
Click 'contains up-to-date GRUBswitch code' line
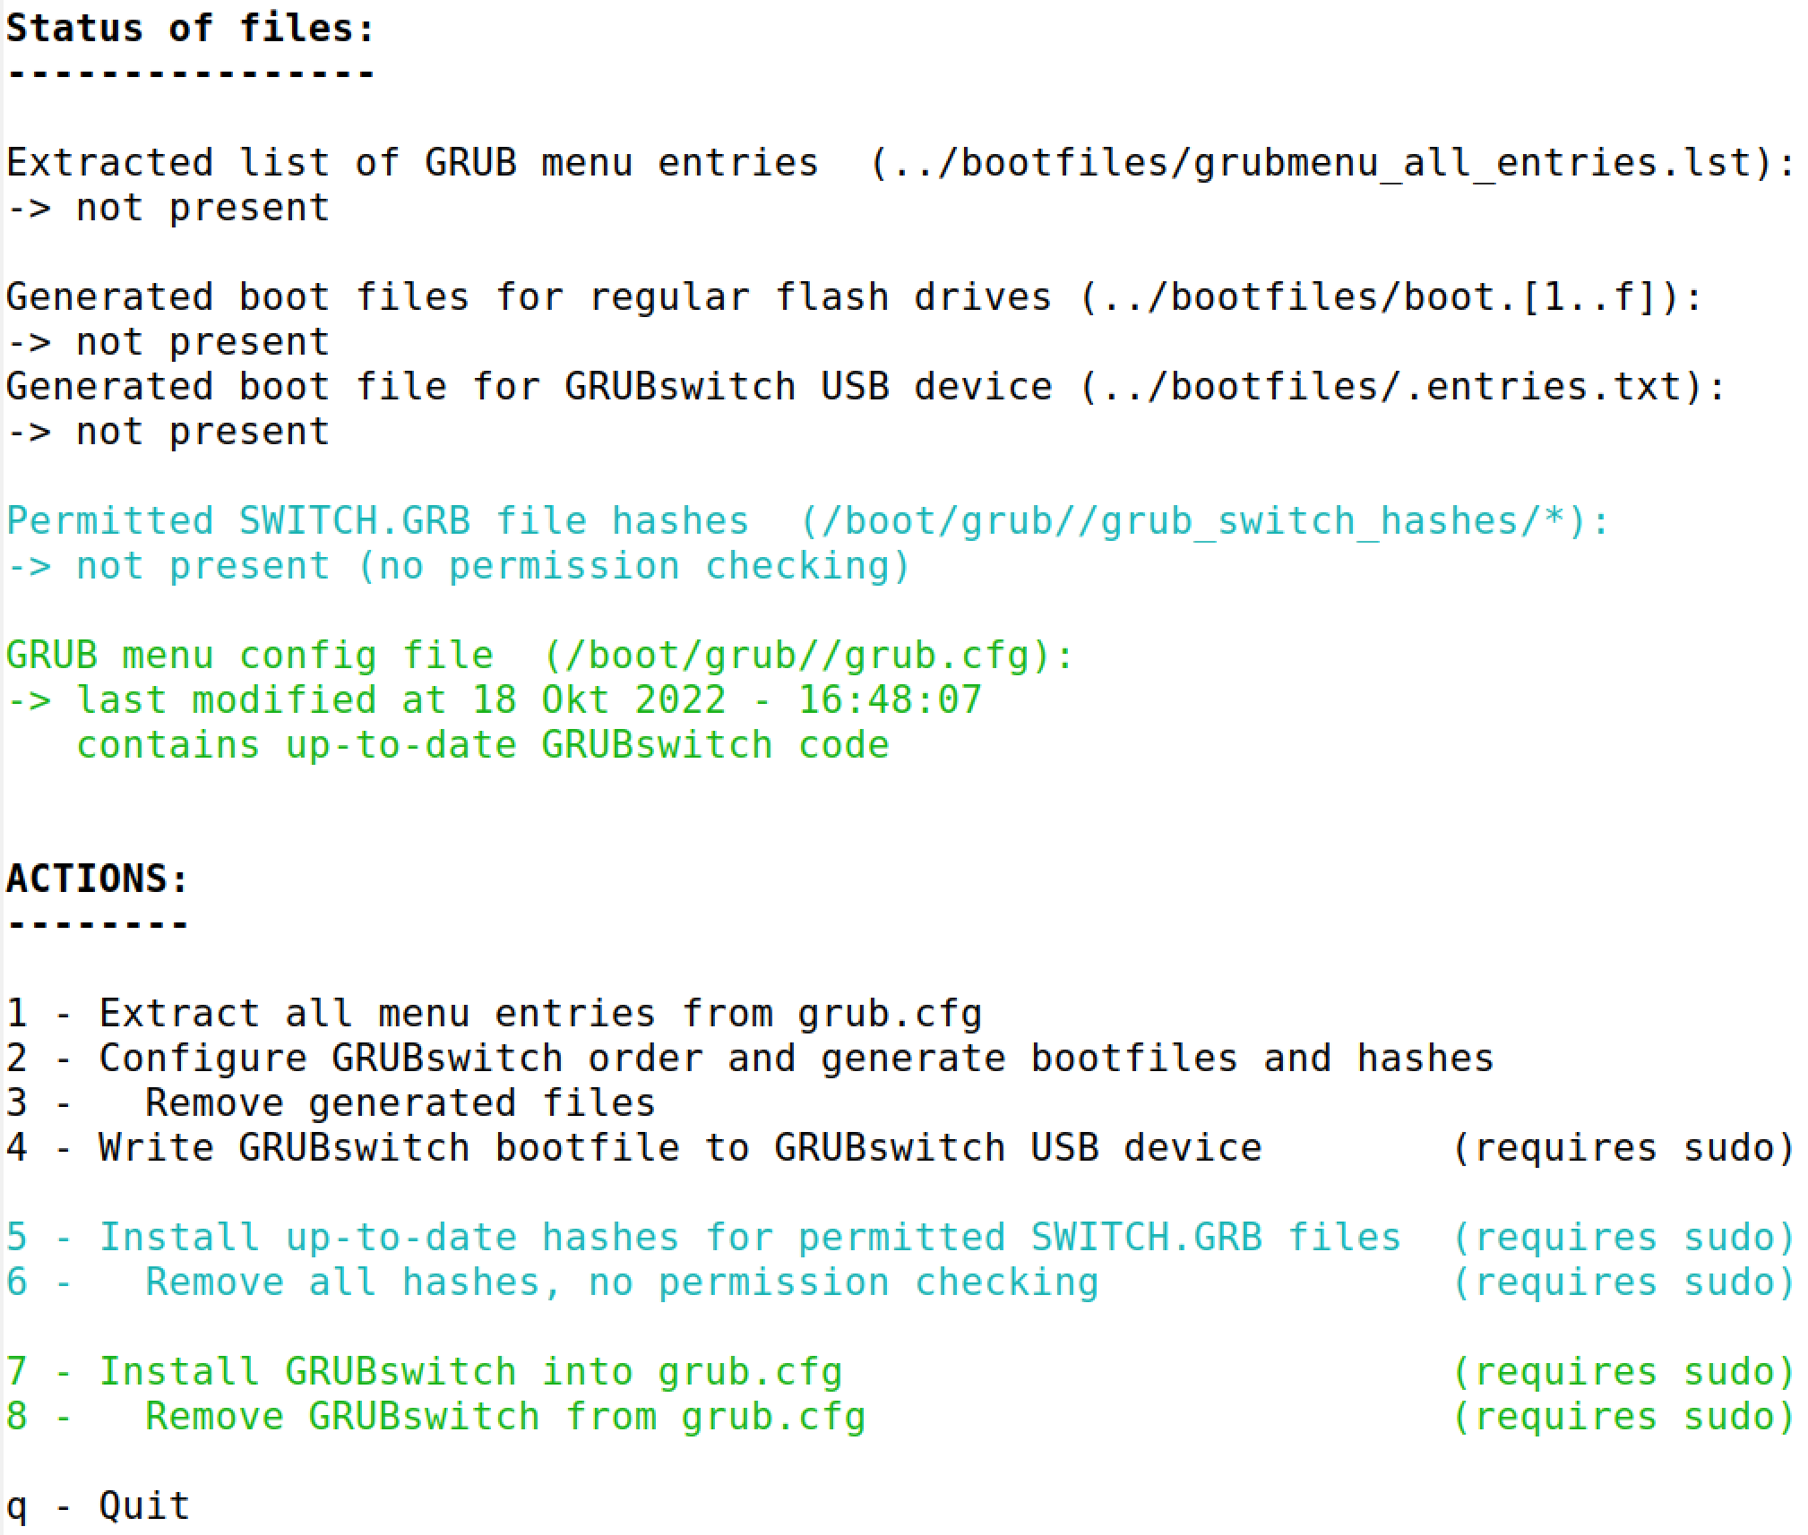(x=482, y=745)
